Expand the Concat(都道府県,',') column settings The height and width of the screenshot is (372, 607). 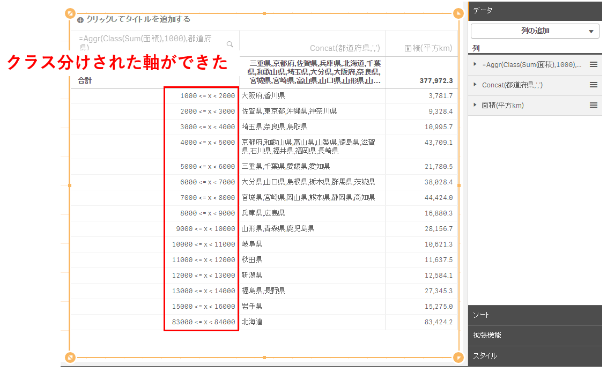click(476, 85)
